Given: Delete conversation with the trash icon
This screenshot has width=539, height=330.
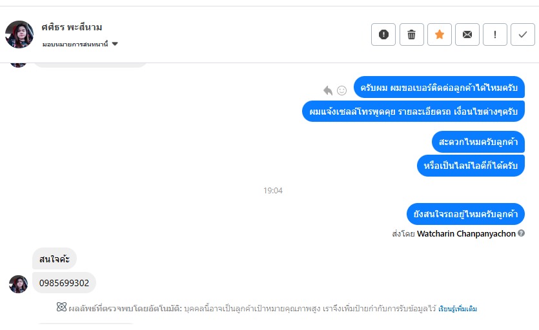Looking at the screenshot, I should 411,35.
